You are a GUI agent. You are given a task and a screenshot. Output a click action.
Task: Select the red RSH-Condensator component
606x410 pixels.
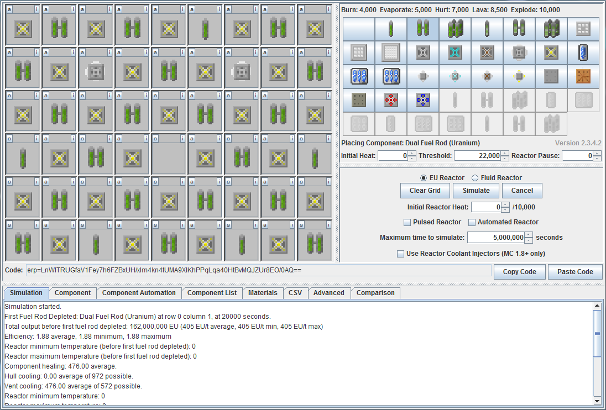(x=391, y=100)
